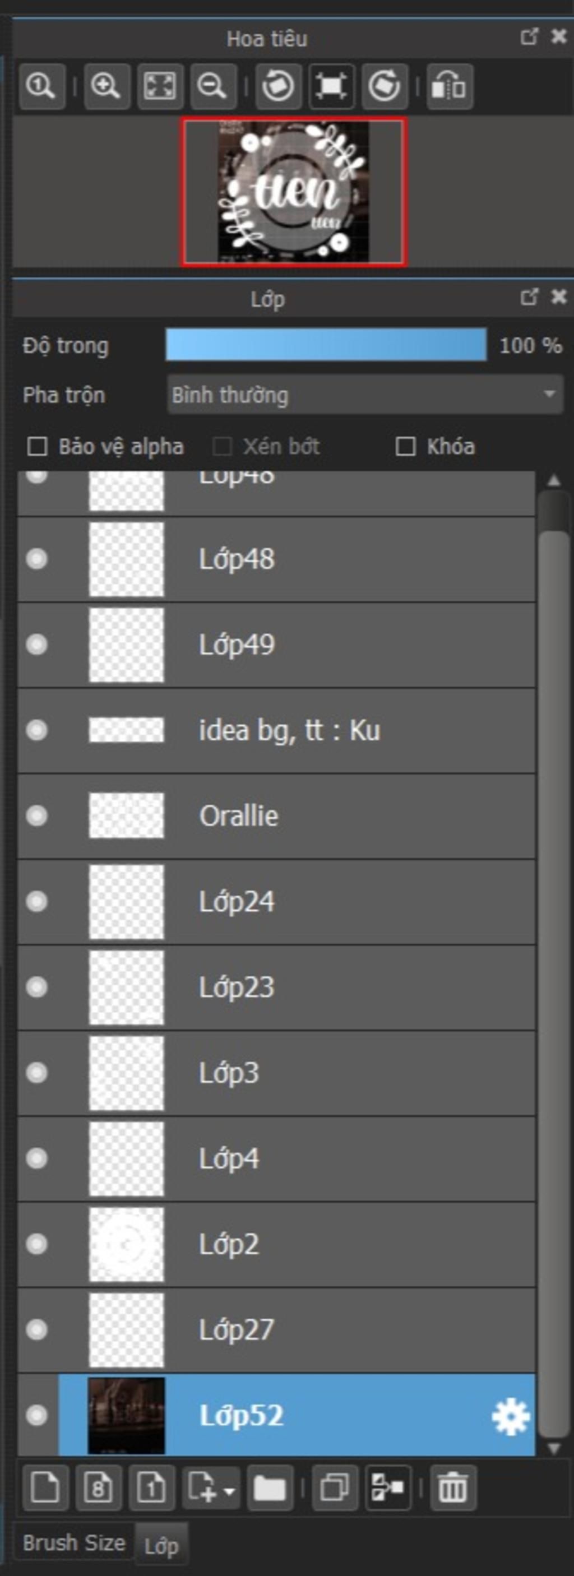The height and width of the screenshot is (1576, 574).
Task: Set opacity on the Độ trong slider
Action: click(326, 345)
